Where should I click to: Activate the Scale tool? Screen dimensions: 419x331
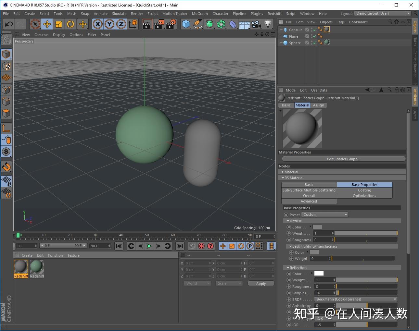tap(59, 24)
